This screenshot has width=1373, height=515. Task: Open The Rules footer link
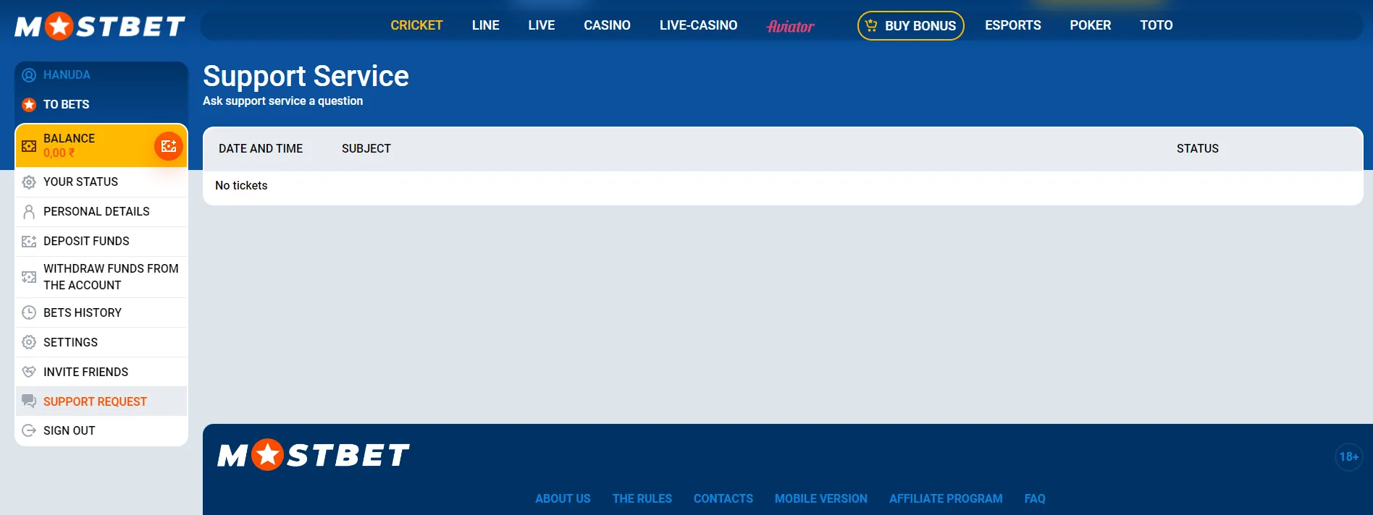642,499
